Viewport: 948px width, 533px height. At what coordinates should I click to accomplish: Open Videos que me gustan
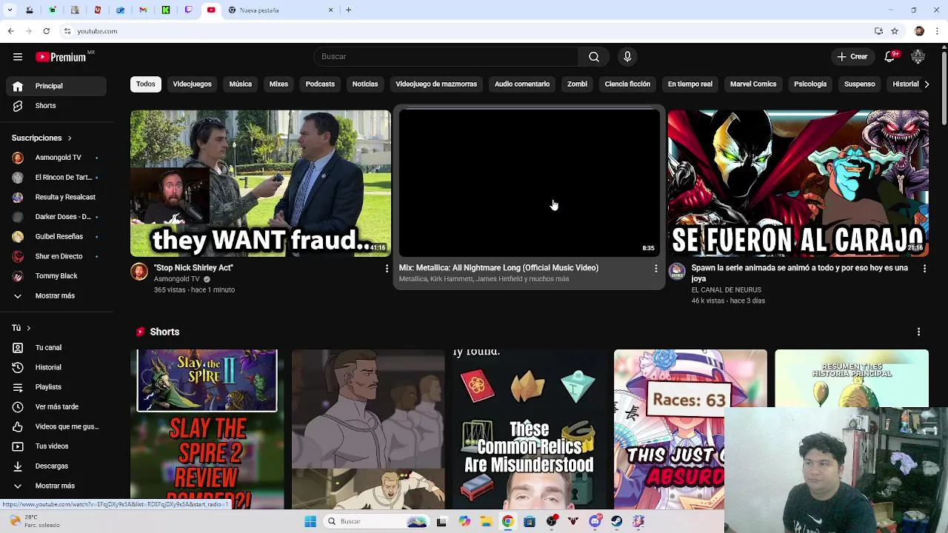tap(56, 426)
